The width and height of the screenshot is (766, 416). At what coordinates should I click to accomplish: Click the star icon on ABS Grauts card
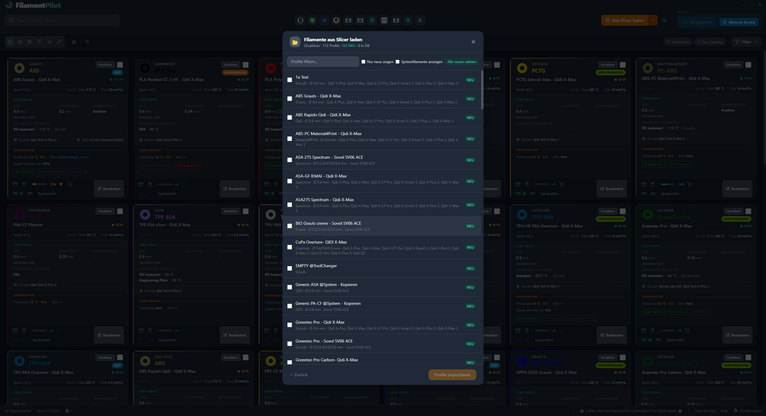(x=61, y=184)
